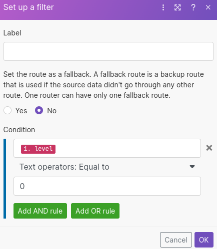Focus the Label text field
Screen dimensions: 217x249
(108, 51)
